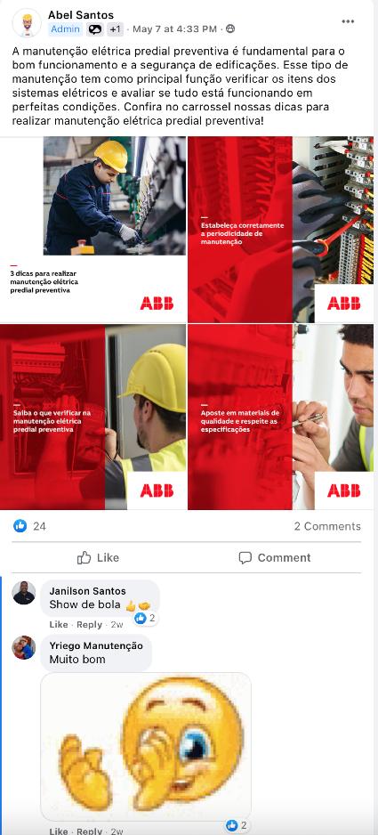Click Reply under Janilson Santos comment
The height and width of the screenshot is (835, 378).
point(90,625)
